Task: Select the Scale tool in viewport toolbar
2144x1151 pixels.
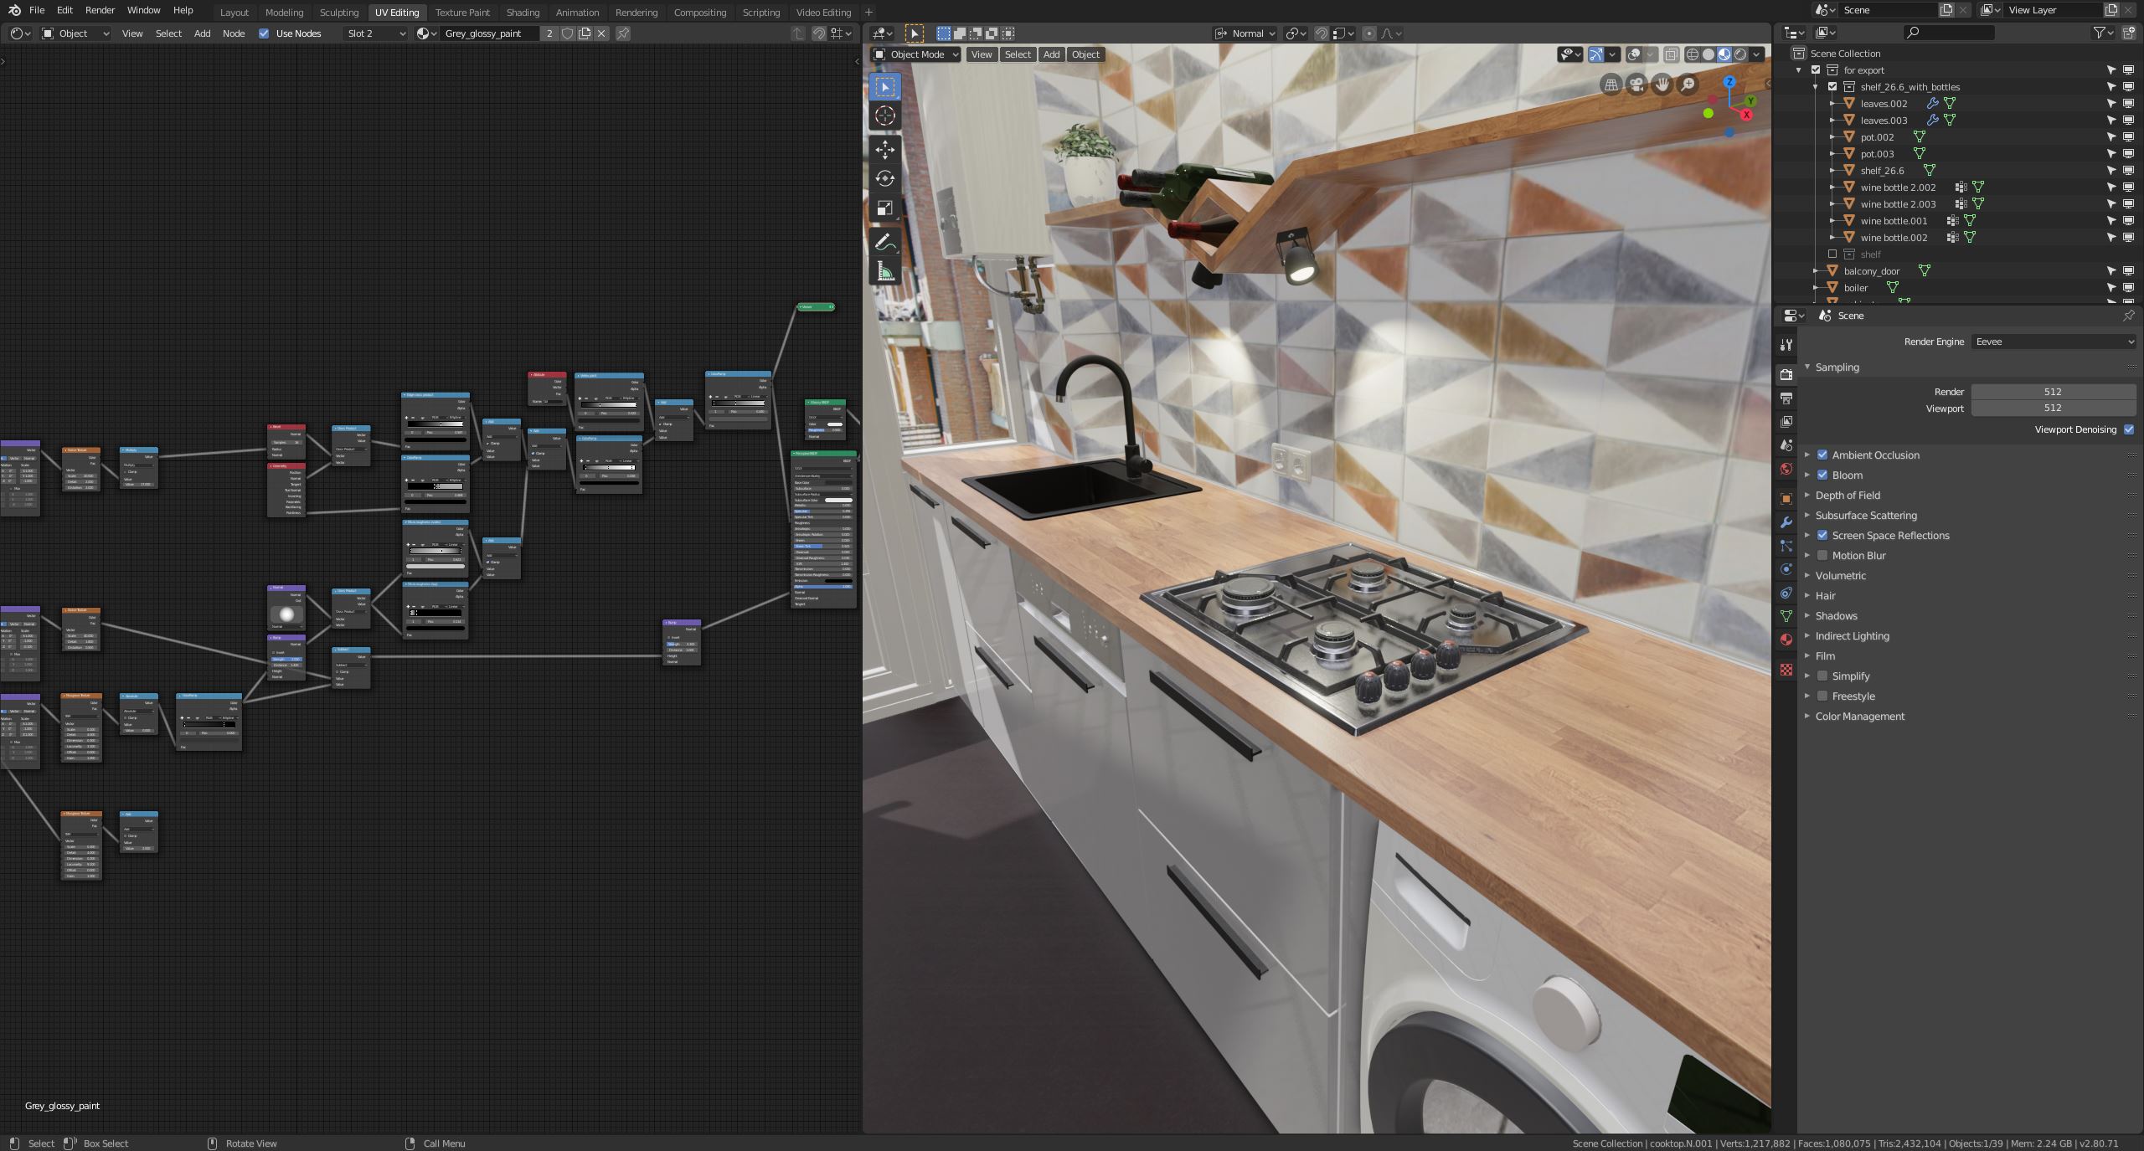Action: click(x=884, y=208)
